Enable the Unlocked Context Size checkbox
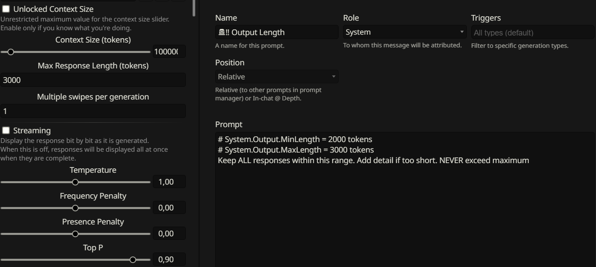This screenshot has width=596, height=267. click(6, 9)
